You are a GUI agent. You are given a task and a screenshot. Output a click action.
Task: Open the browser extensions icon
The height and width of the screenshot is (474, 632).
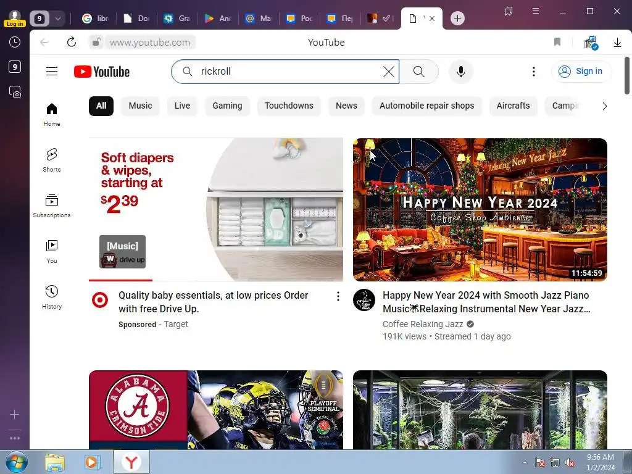point(591,43)
